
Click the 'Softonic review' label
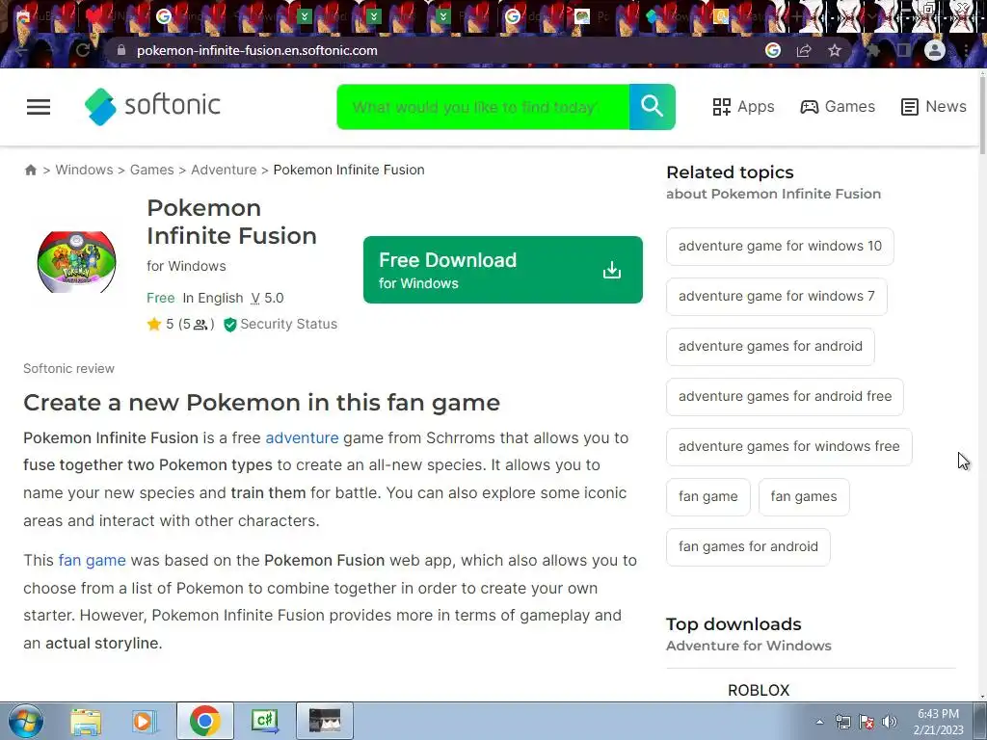tap(68, 369)
